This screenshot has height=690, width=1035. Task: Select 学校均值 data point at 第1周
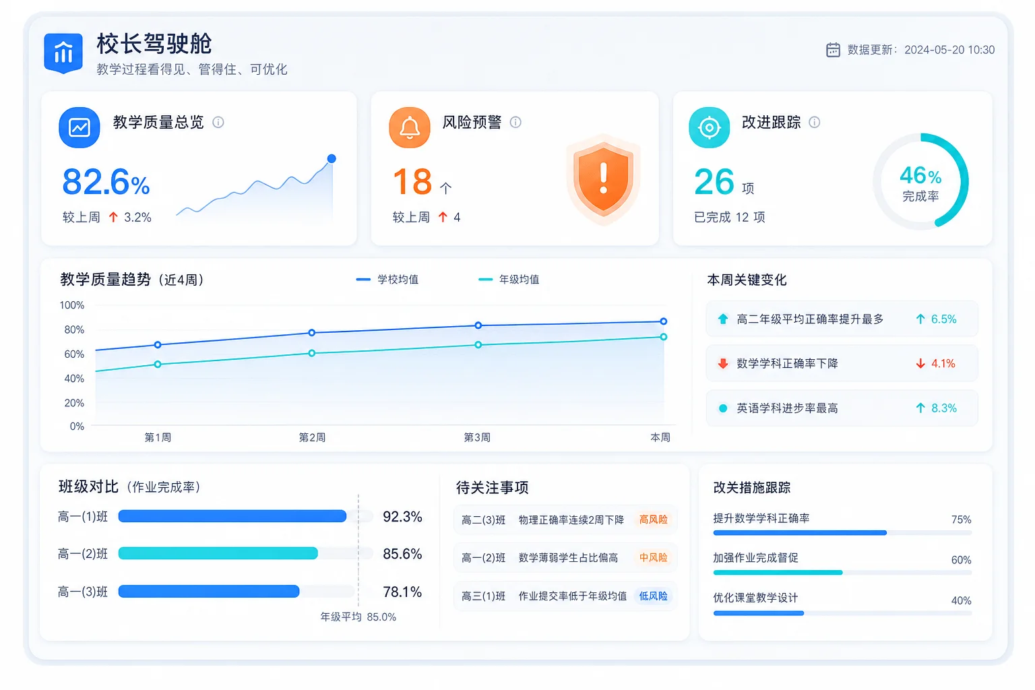(158, 344)
